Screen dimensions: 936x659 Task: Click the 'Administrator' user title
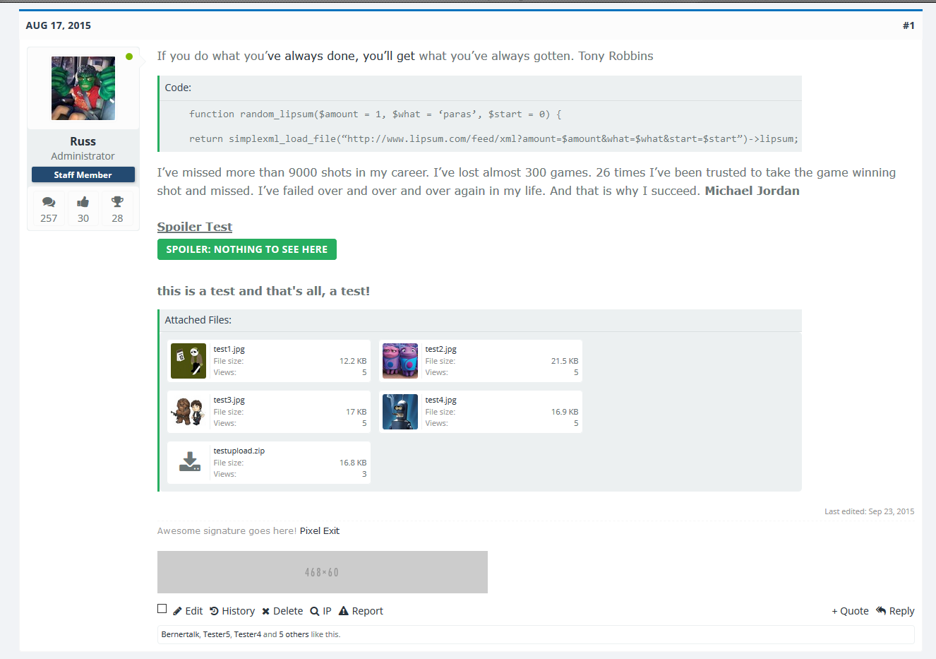[x=83, y=156]
